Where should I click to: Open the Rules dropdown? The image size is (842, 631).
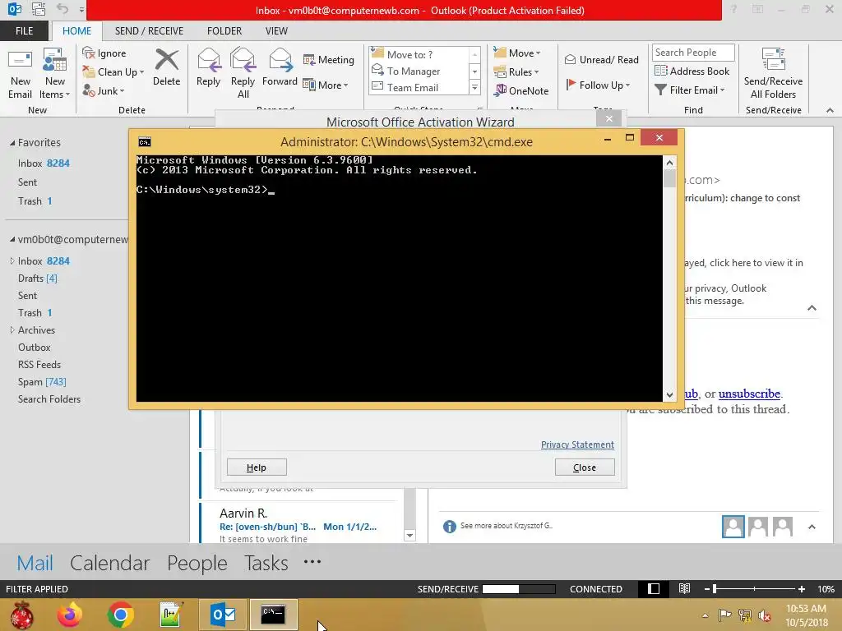coord(516,72)
